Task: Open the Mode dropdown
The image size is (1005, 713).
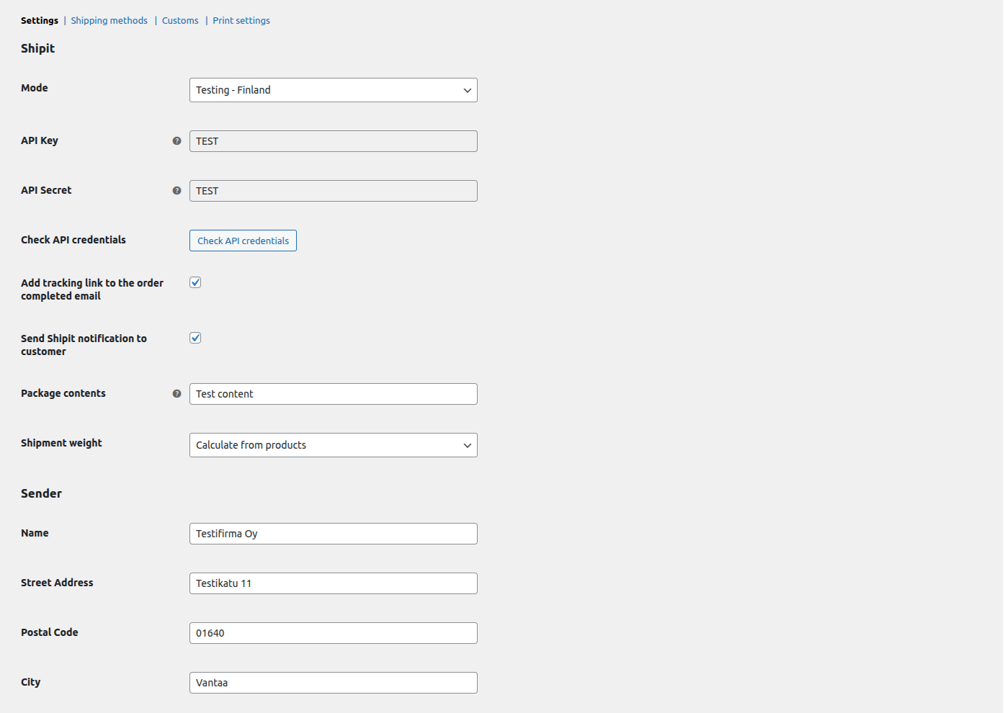Action: (333, 90)
